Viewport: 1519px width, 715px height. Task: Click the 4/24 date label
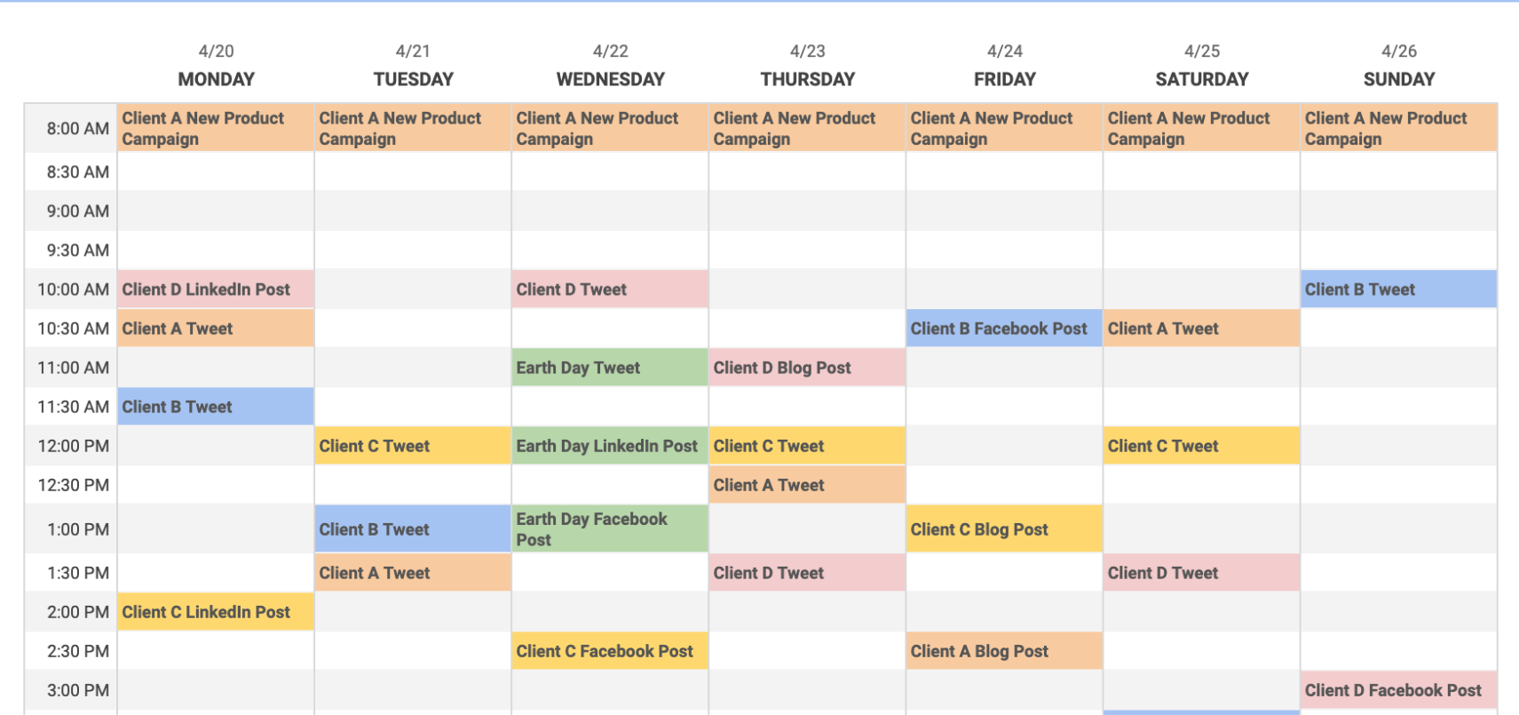[1004, 52]
